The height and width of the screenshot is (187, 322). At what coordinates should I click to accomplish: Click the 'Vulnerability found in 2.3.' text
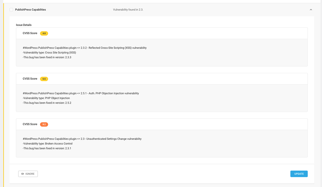tap(128, 10)
